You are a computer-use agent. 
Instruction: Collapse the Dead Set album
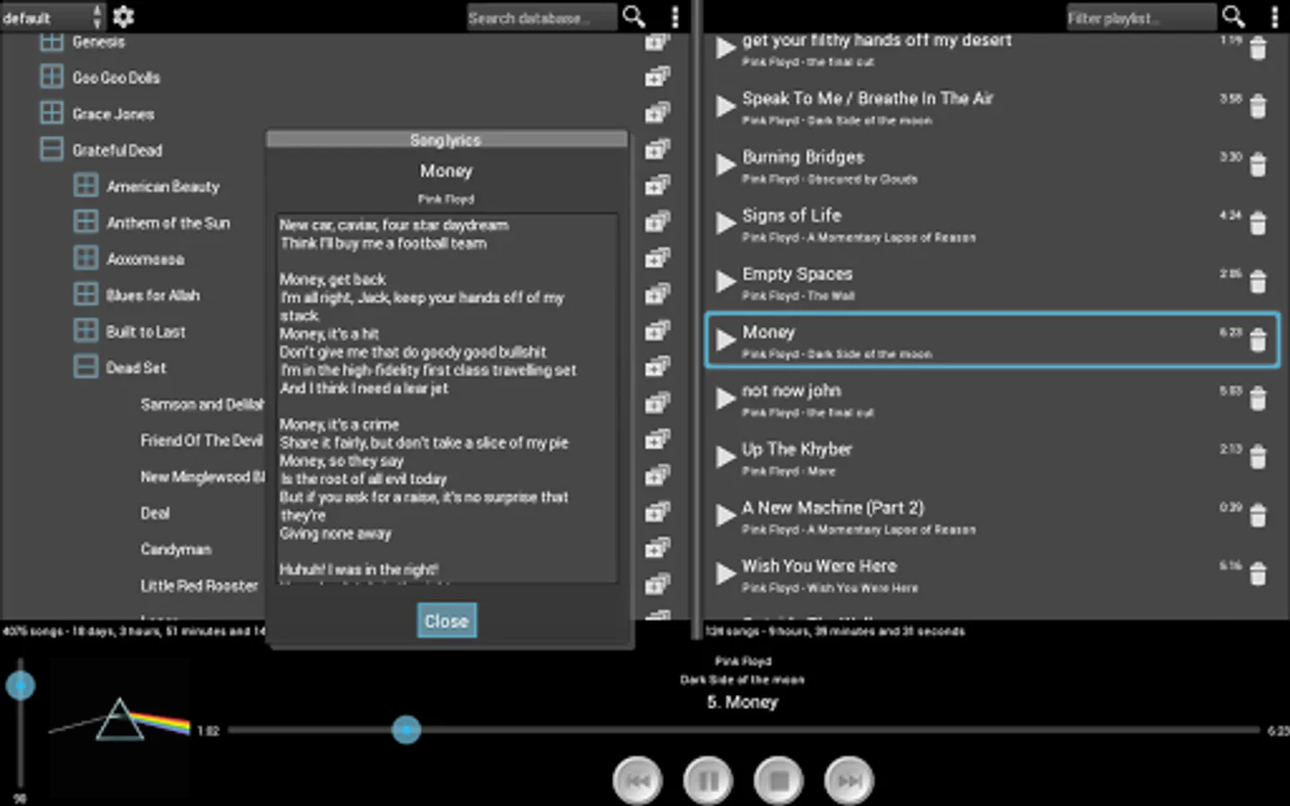coord(85,366)
